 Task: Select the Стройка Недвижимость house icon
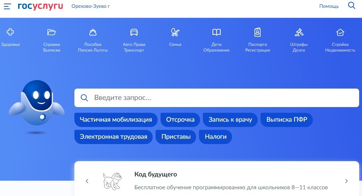(340, 32)
